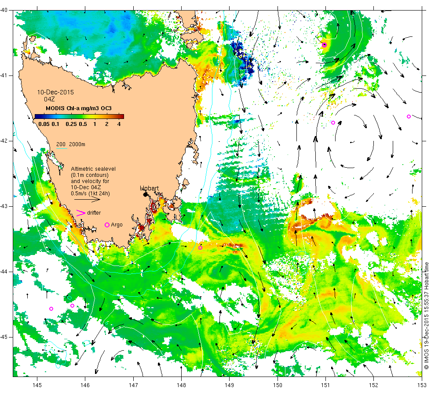Click the longitude axis label '145'
This screenshot has height=395, width=431.
pyautogui.click(x=37, y=385)
